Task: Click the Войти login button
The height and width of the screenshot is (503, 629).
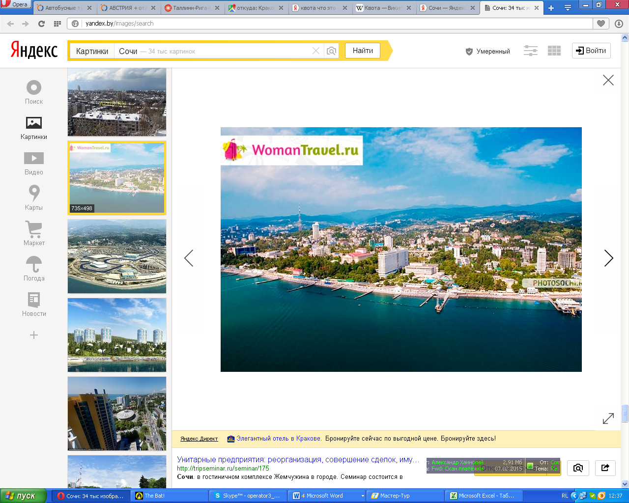Action: tap(591, 51)
